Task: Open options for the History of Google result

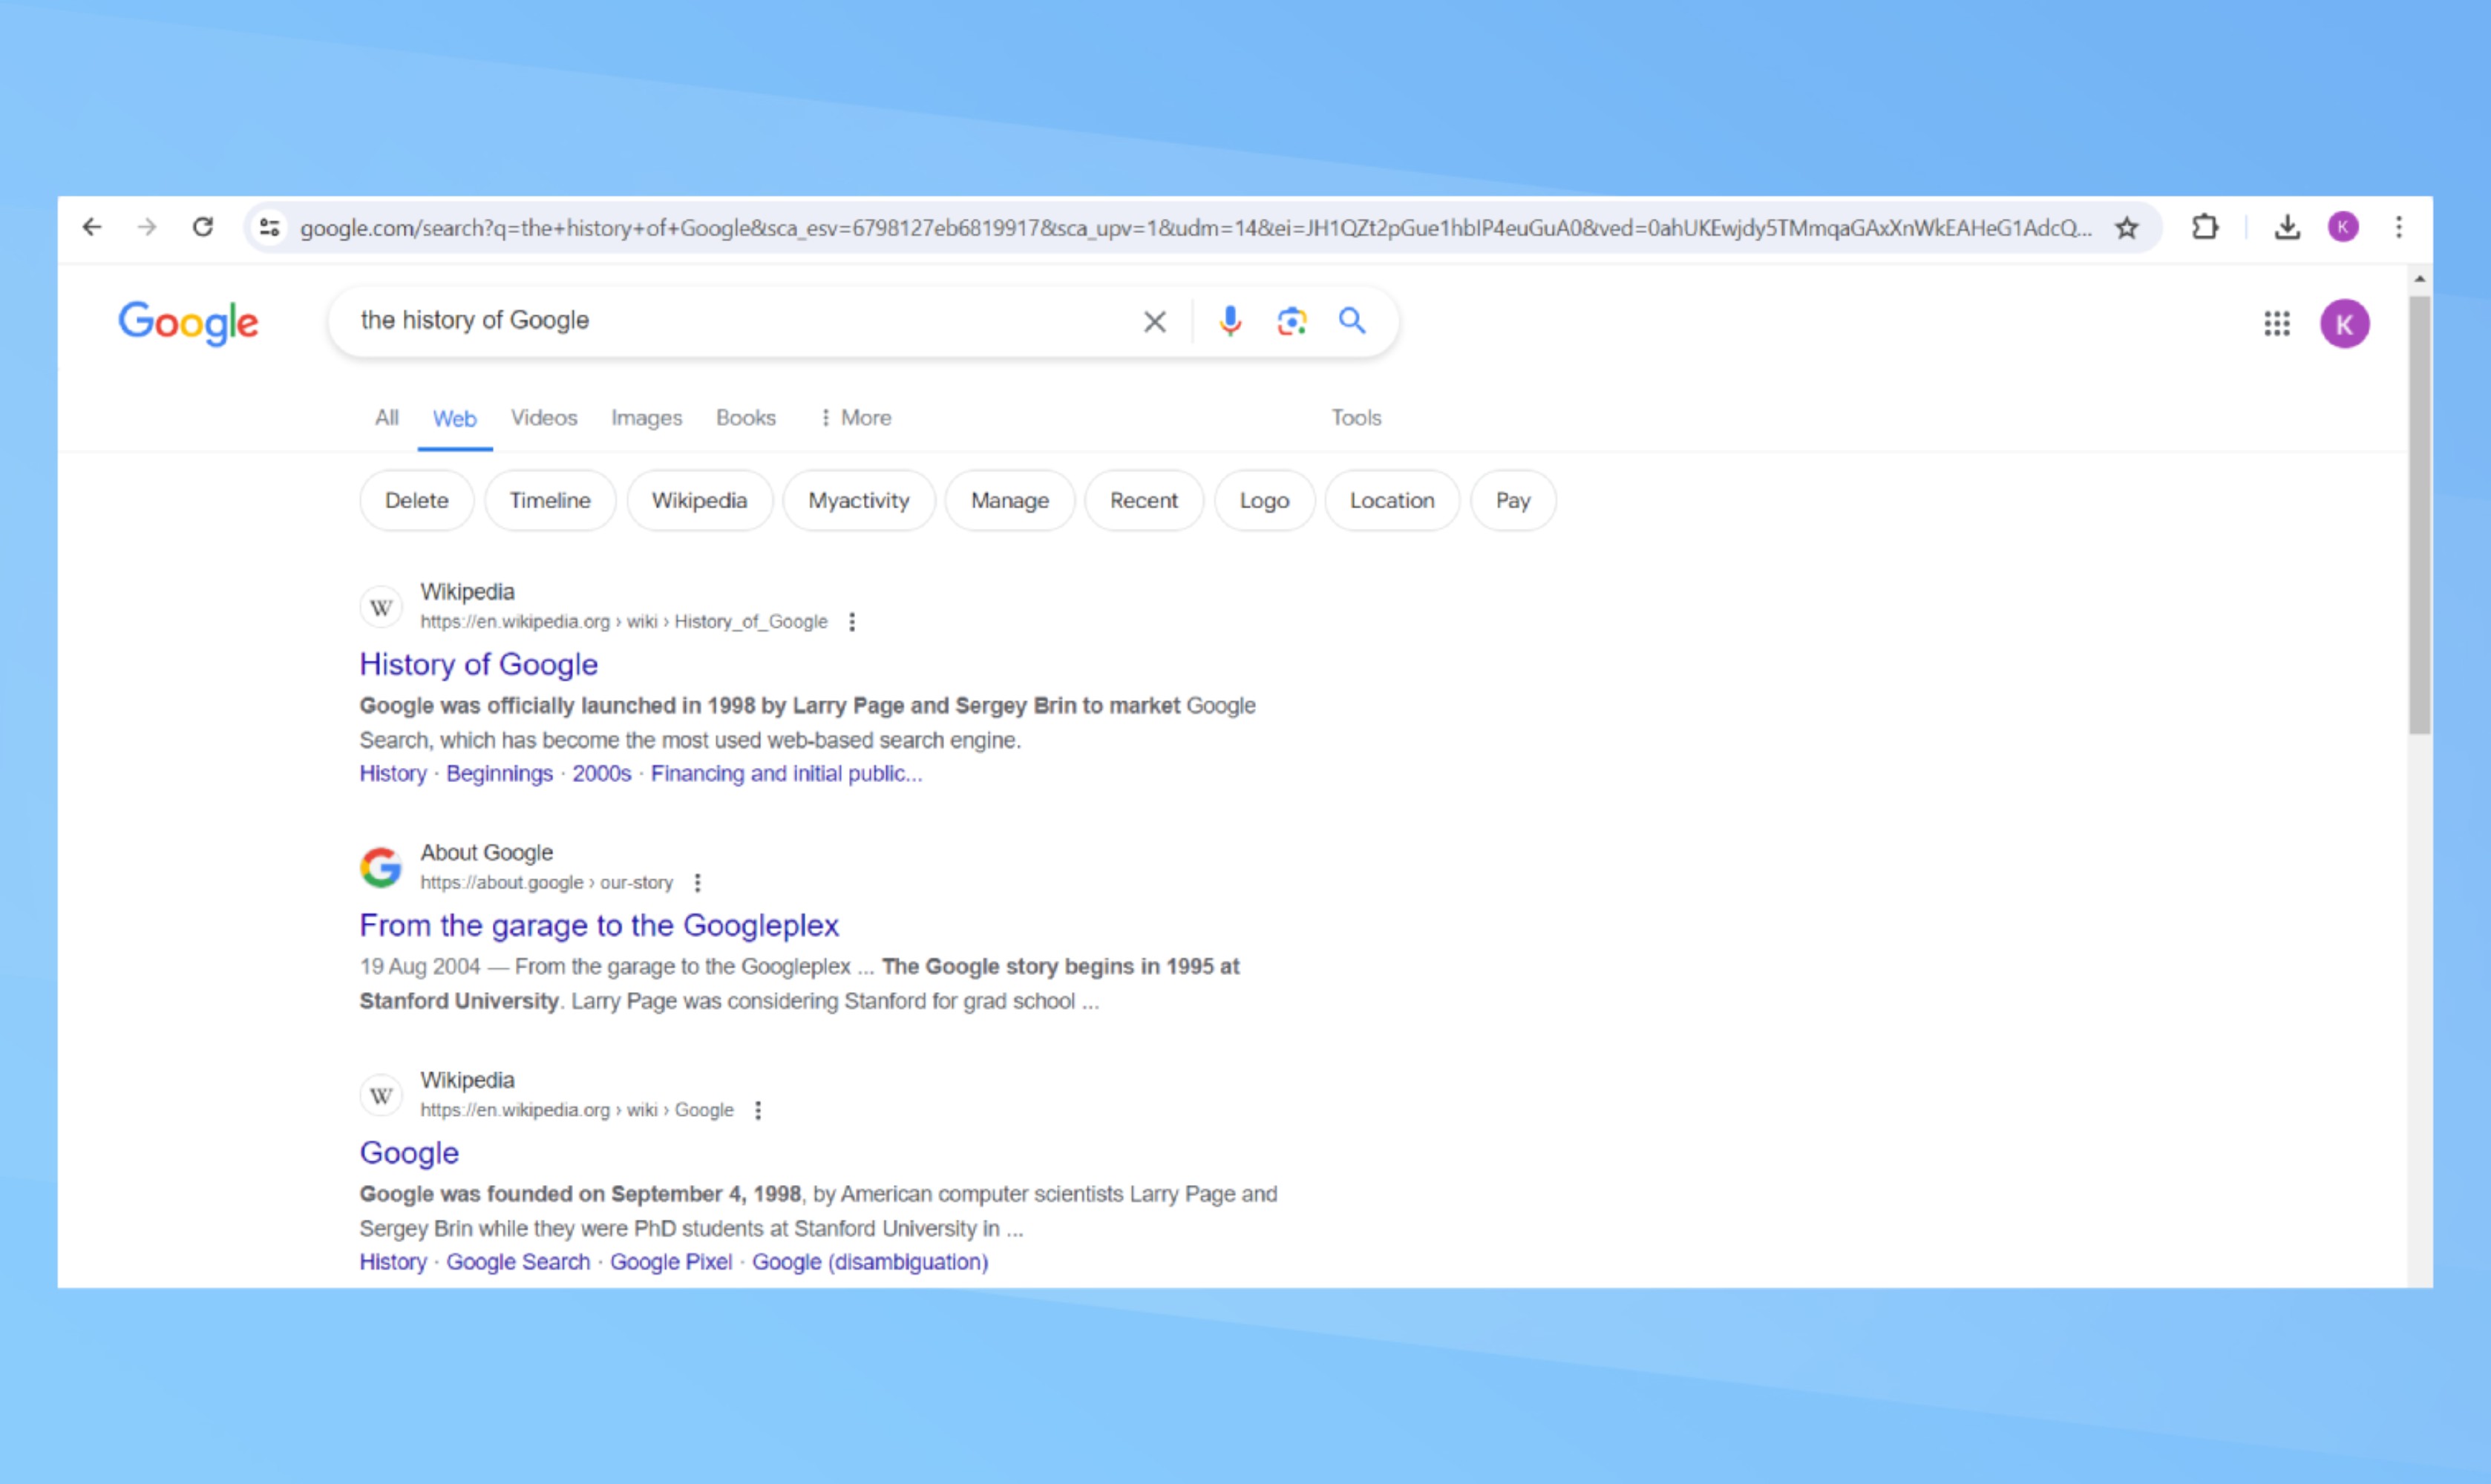Action: point(852,621)
